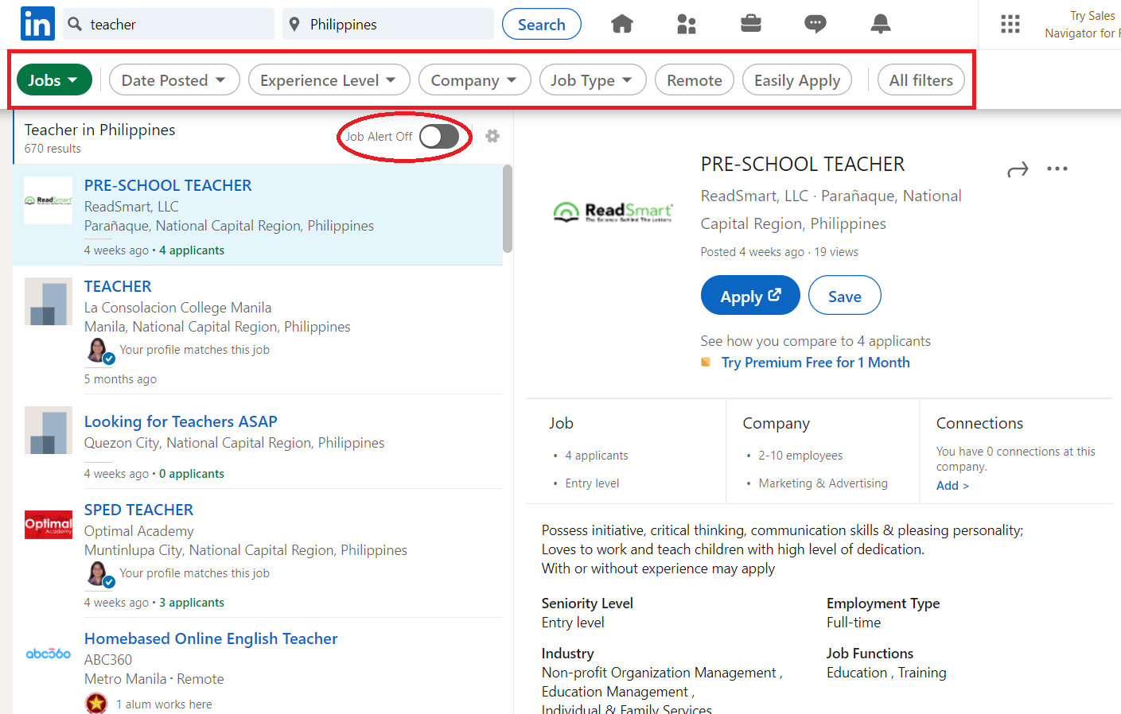Focus the Philippines location field
Screen dimensions: 1121x714
pyautogui.click(x=388, y=25)
